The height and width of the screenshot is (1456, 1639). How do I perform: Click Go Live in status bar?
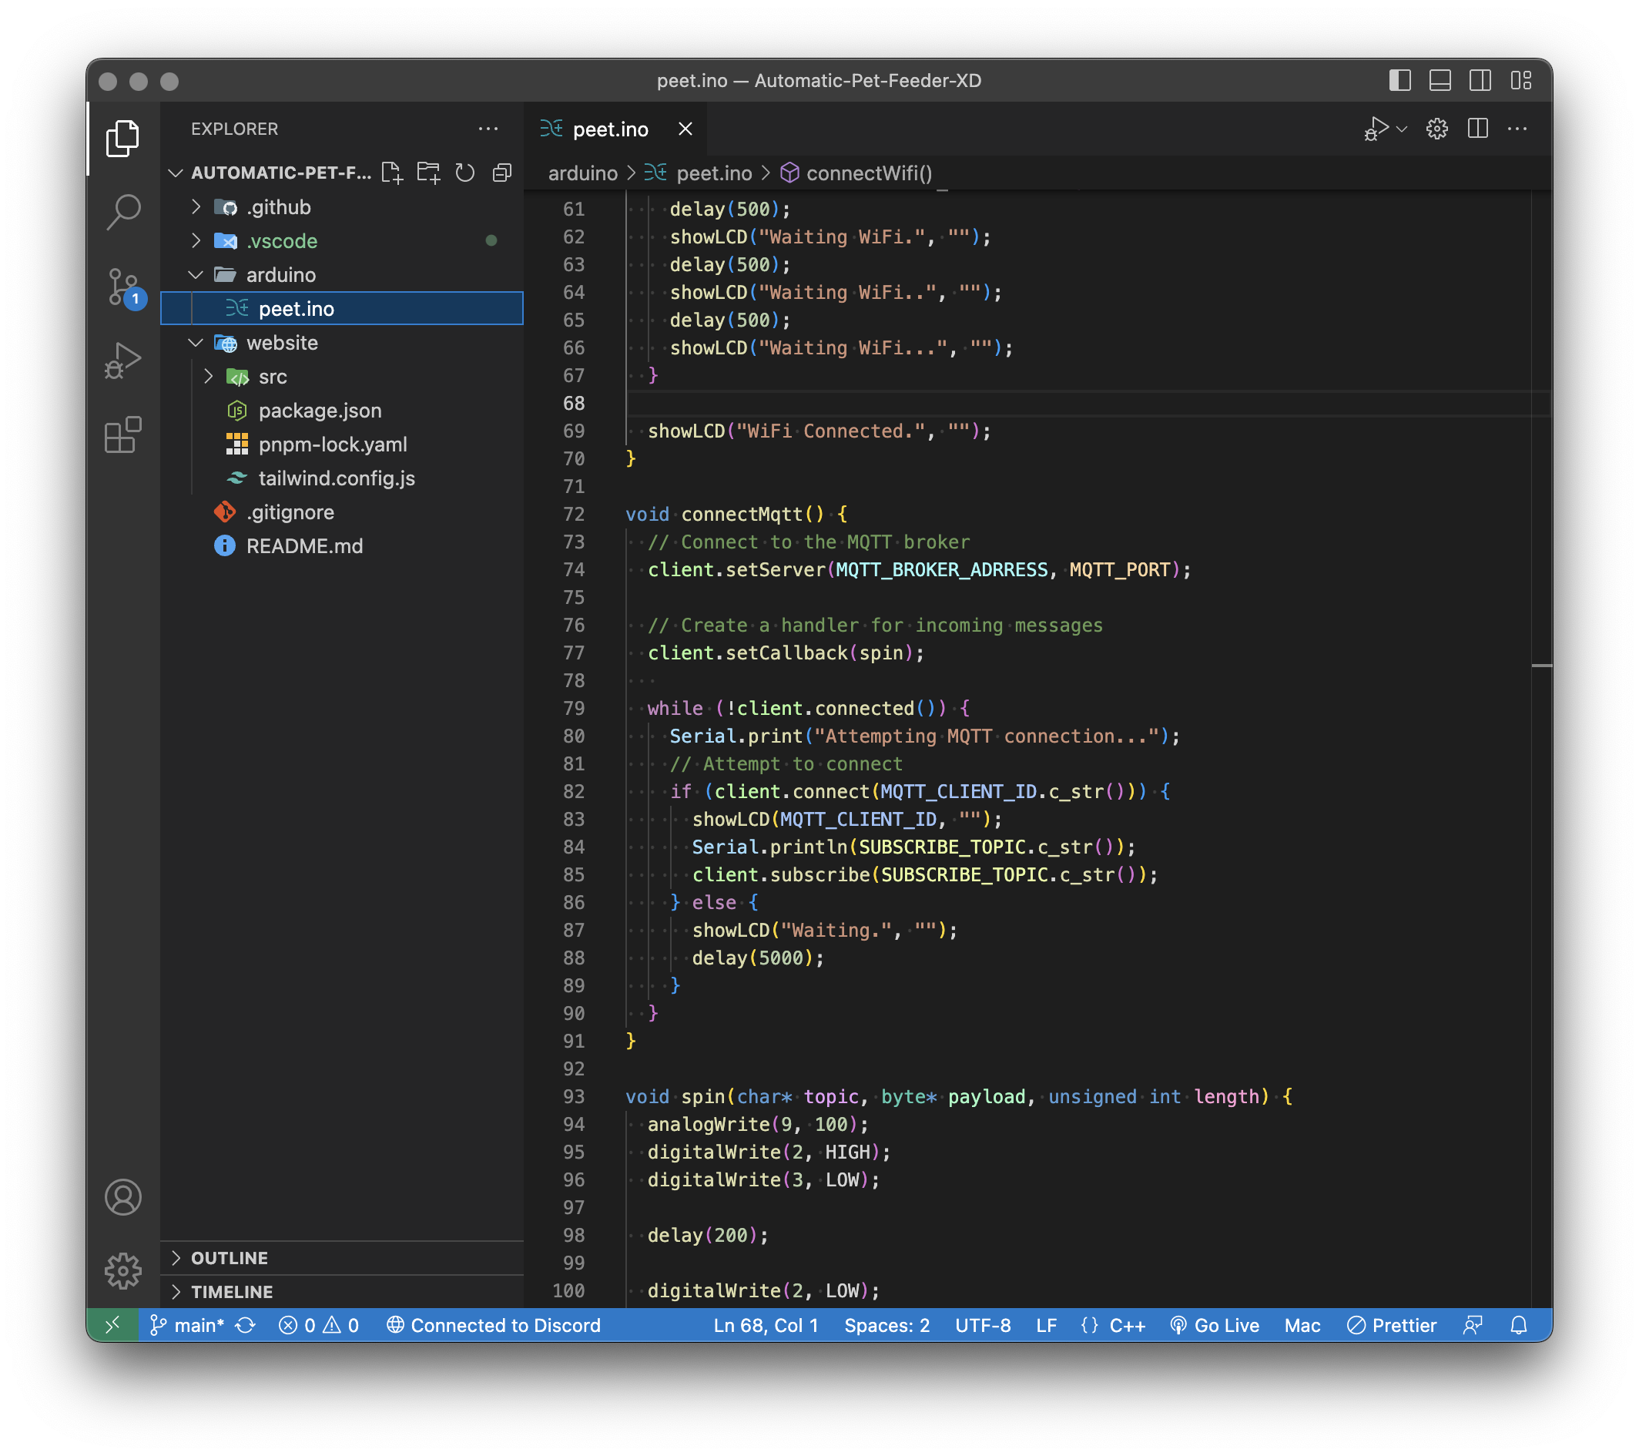(x=1215, y=1325)
